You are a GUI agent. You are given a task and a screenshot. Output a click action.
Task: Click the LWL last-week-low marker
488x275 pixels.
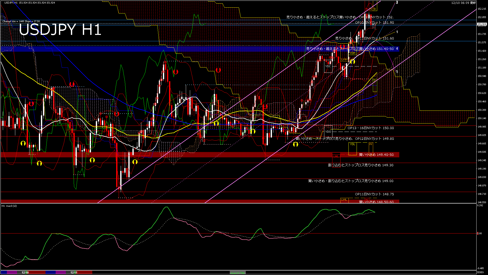coord(344,200)
